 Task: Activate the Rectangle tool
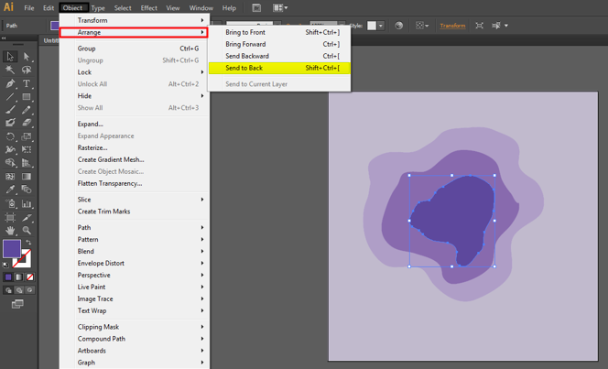[27, 96]
